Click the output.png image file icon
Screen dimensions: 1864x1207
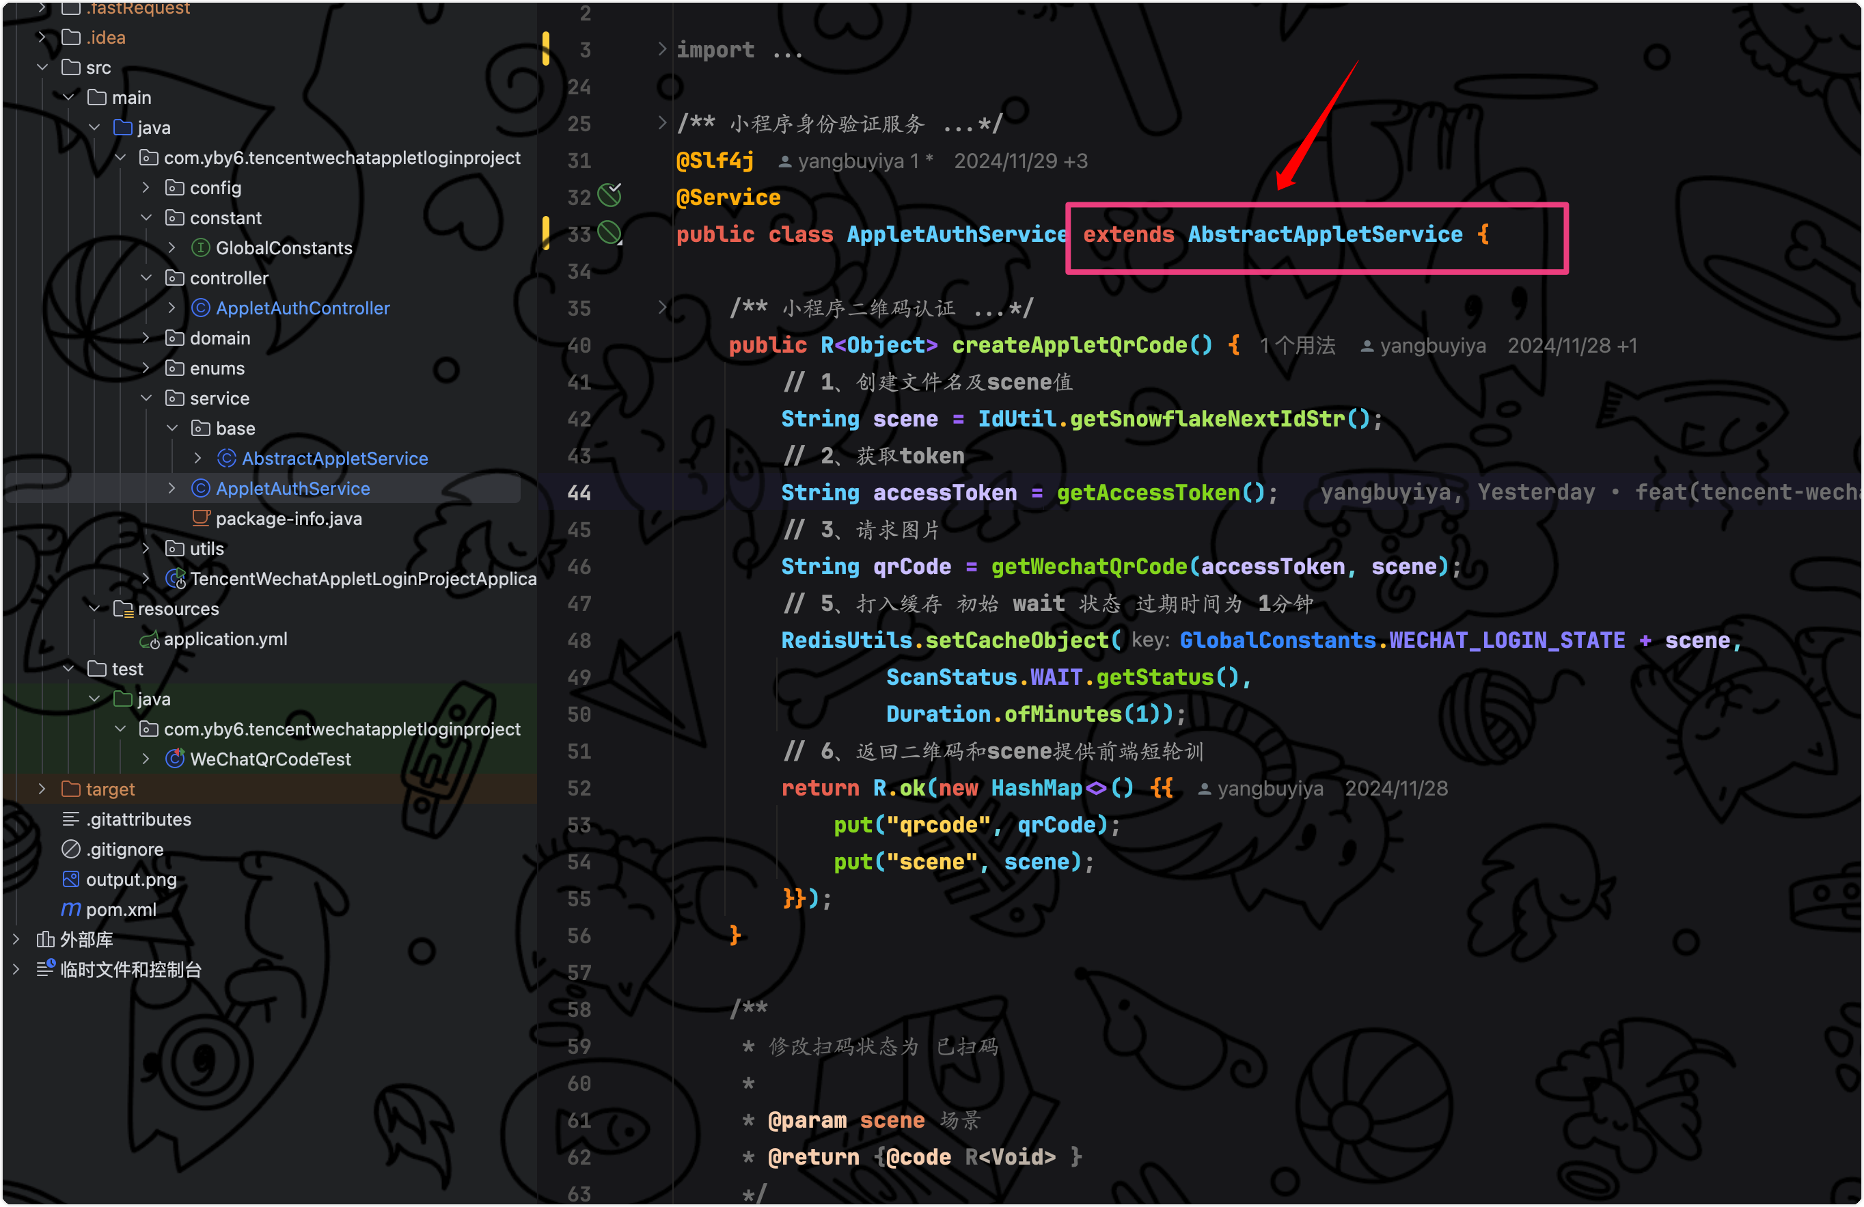[x=70, y=879]
